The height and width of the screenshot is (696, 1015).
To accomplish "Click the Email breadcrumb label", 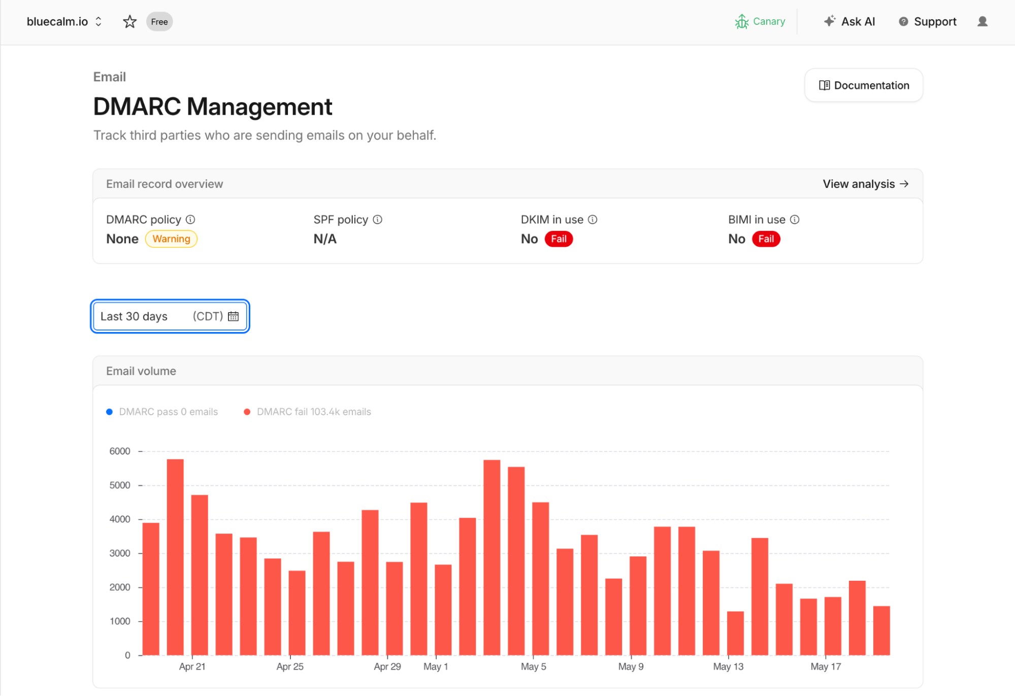I will [109, 77].
